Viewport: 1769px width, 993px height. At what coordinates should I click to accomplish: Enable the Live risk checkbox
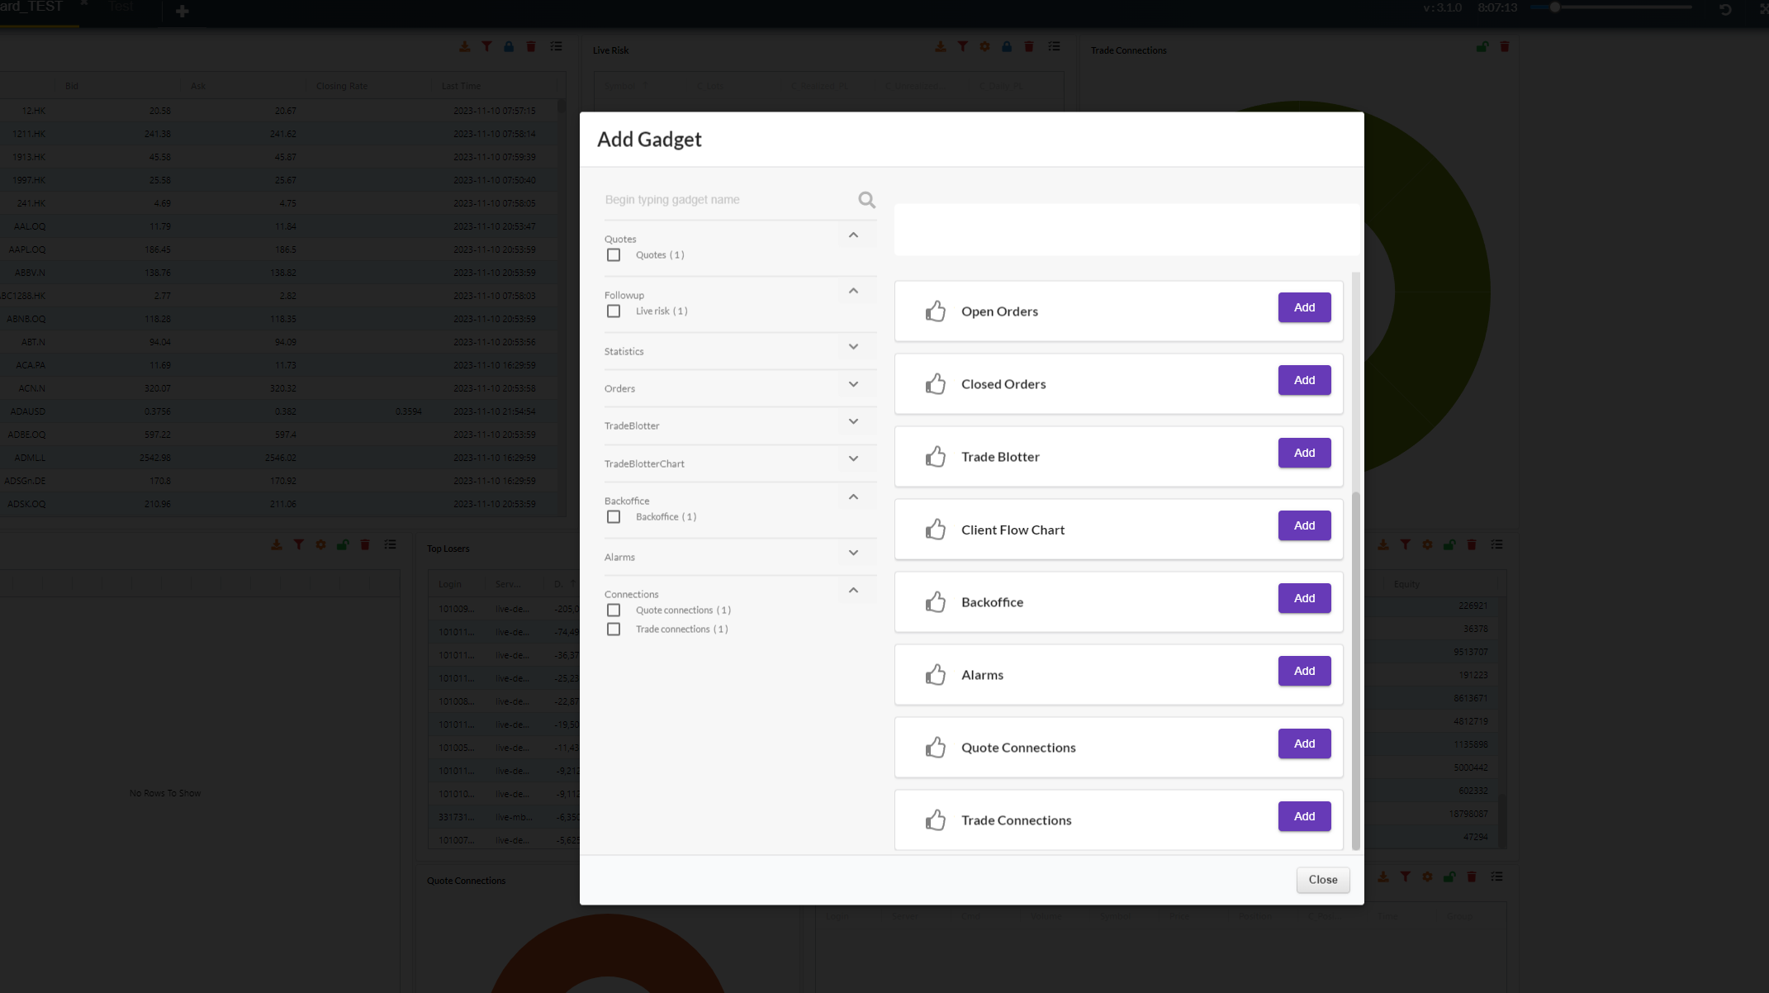click(614, 311)
